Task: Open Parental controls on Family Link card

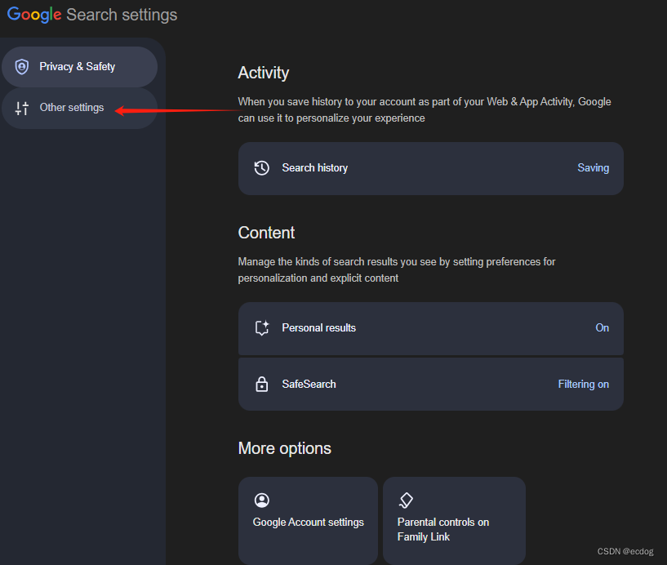Action: coord(454,521)
